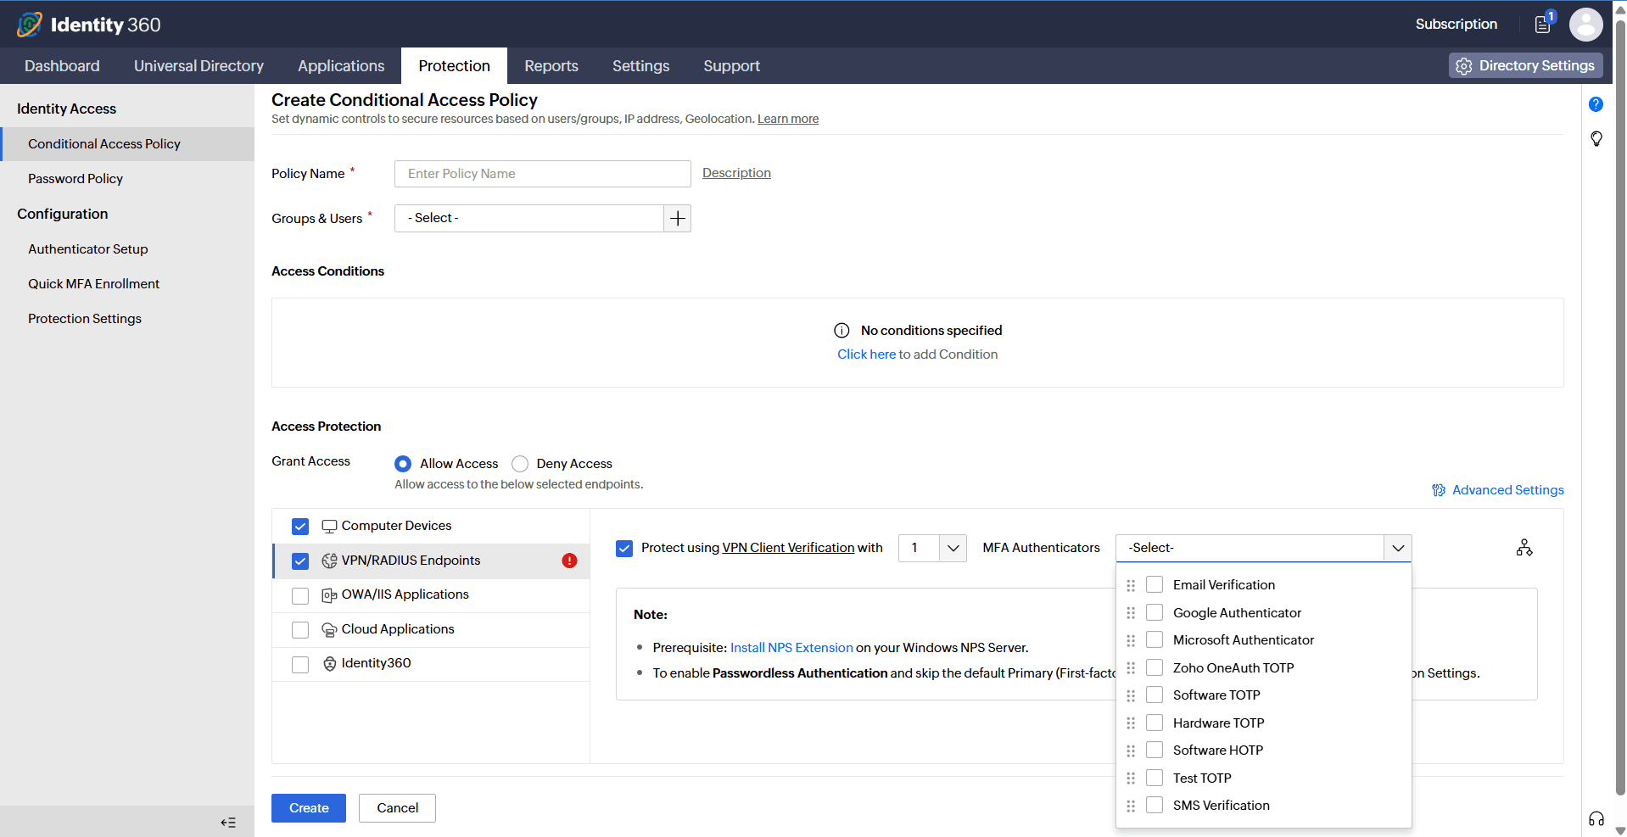Click the red error icon on VPN/RADIUS Endpoints
This screenshot has height=837, width=1627.
569,561
